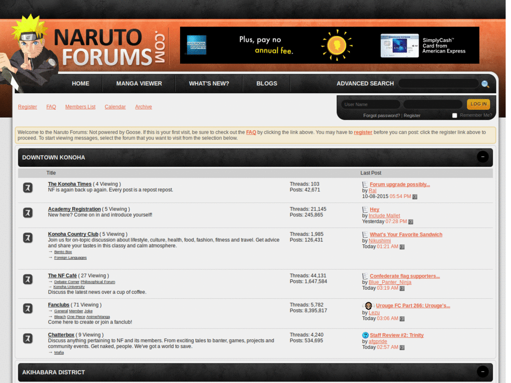Focus the password input field

[433, 105]
